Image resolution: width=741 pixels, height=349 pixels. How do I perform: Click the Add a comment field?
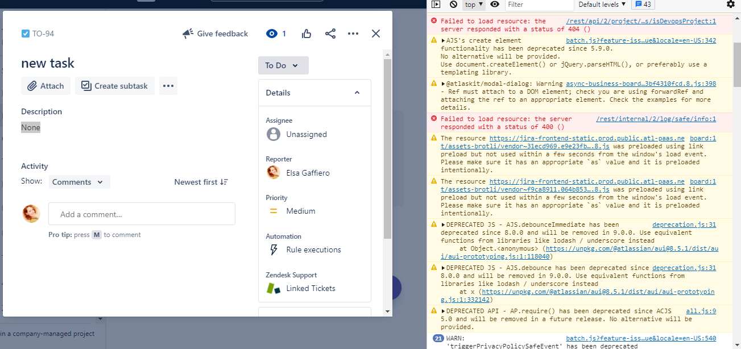(x=142, y=214)
